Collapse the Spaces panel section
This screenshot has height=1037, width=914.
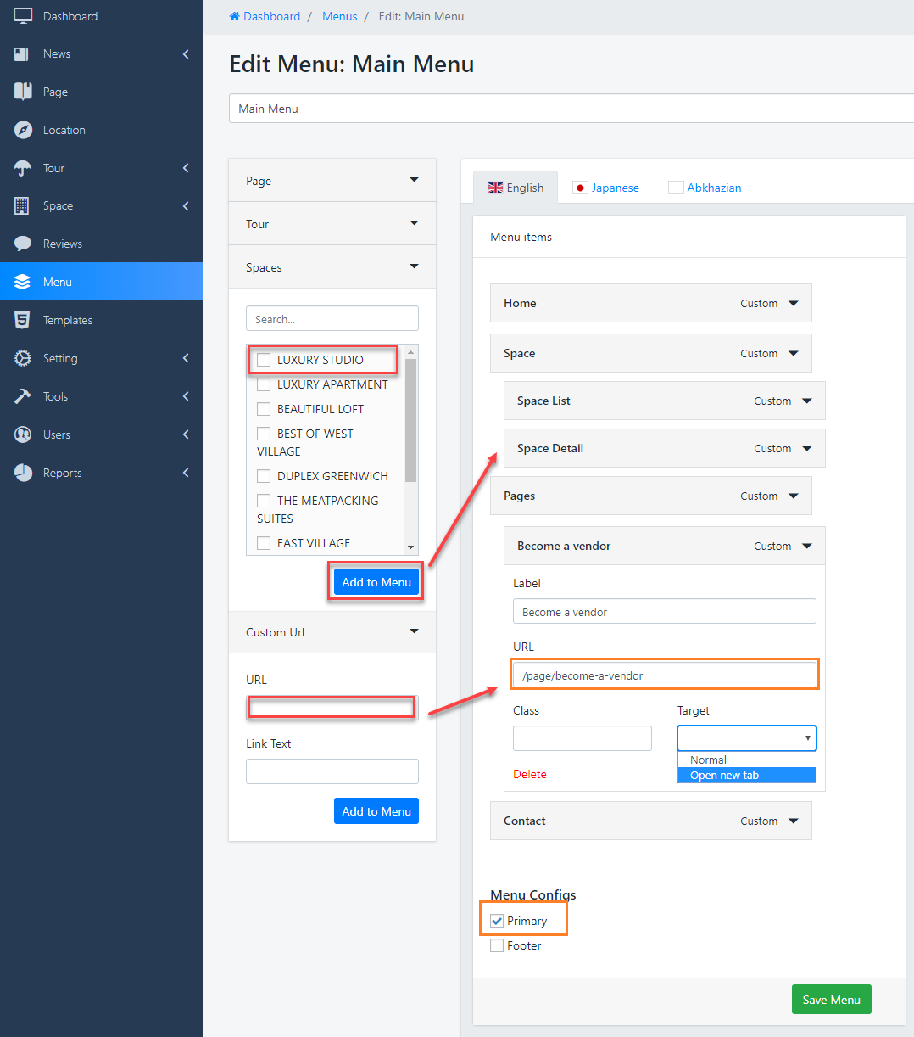(414, 266)
